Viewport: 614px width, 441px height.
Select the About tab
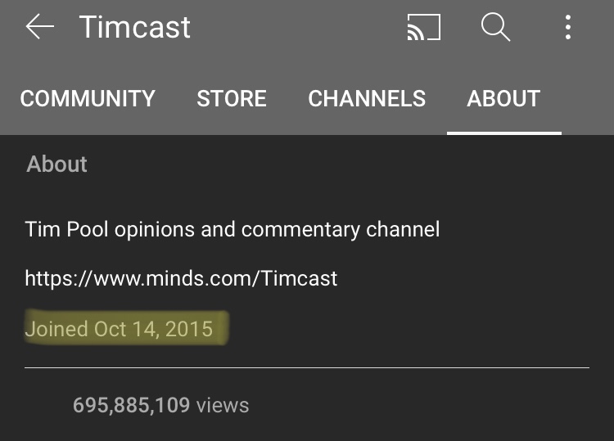coord(503,98)
